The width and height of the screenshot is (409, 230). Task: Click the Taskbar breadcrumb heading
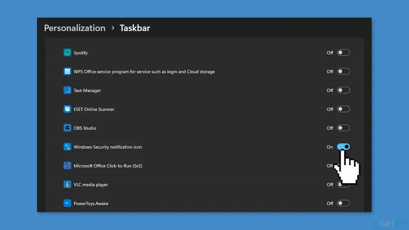click(x=135, y=28)
